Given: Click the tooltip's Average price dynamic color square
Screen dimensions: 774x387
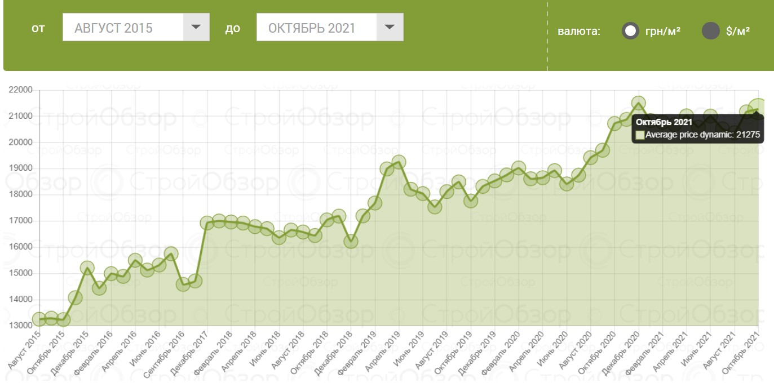Looking at the screenshot, I should click(x=640, y=135).
